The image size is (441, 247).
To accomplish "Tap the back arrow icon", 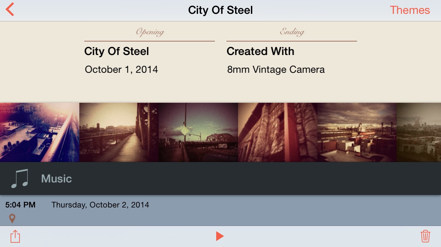I will tap(10, 10).
